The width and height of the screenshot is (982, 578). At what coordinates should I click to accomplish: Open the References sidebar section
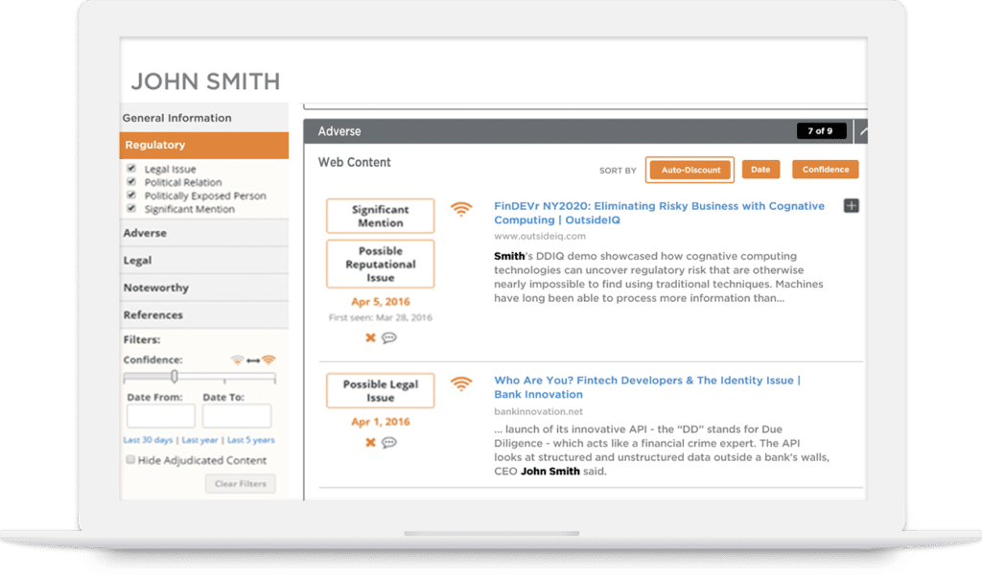[x=204, y=315]
